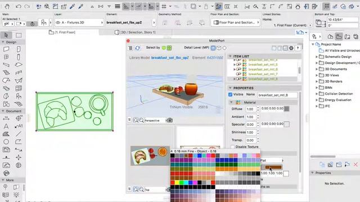
Task: Select the eyedropper pick-up parameters tool
Action: coord(73,6)
